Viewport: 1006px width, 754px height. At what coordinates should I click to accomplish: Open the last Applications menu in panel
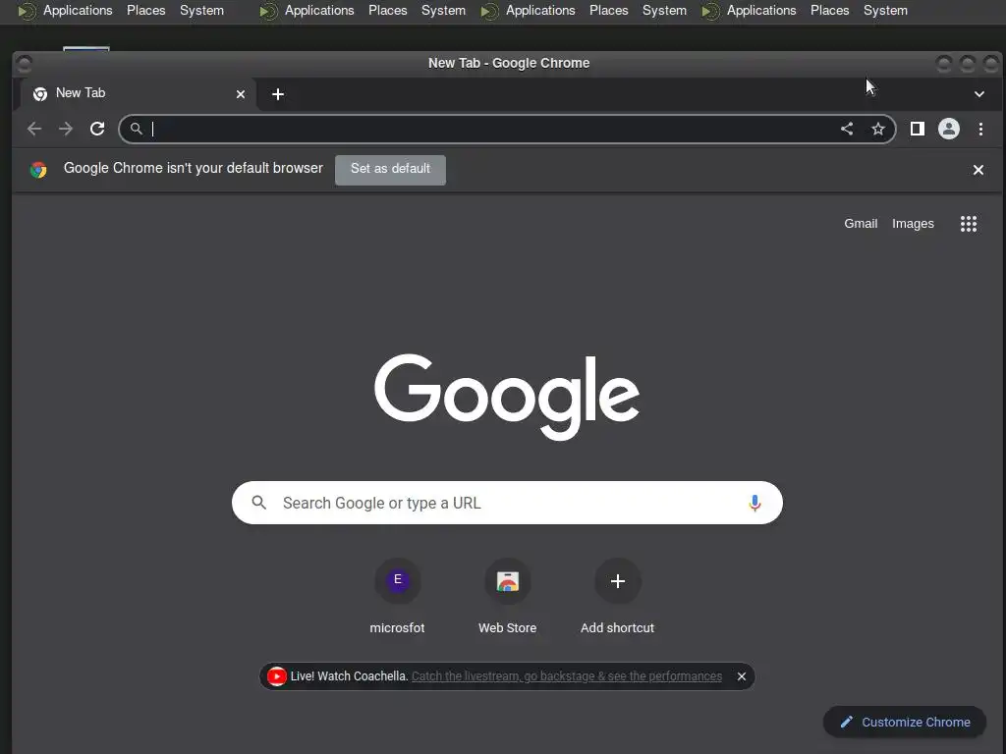point(761,10)
